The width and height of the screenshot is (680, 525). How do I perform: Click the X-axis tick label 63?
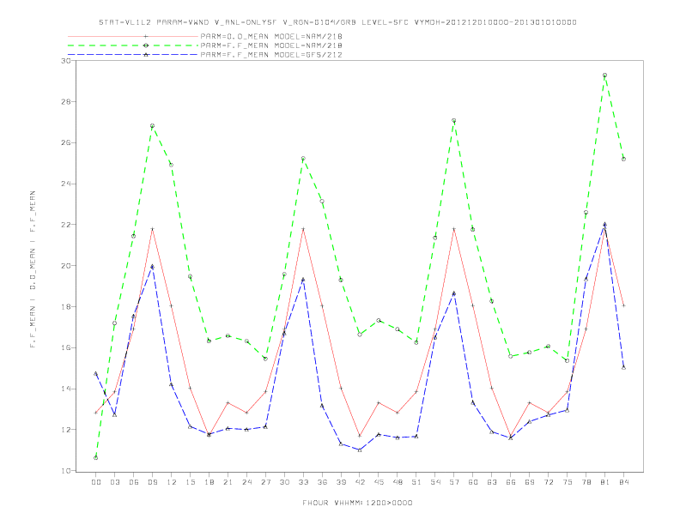[492, 482]
